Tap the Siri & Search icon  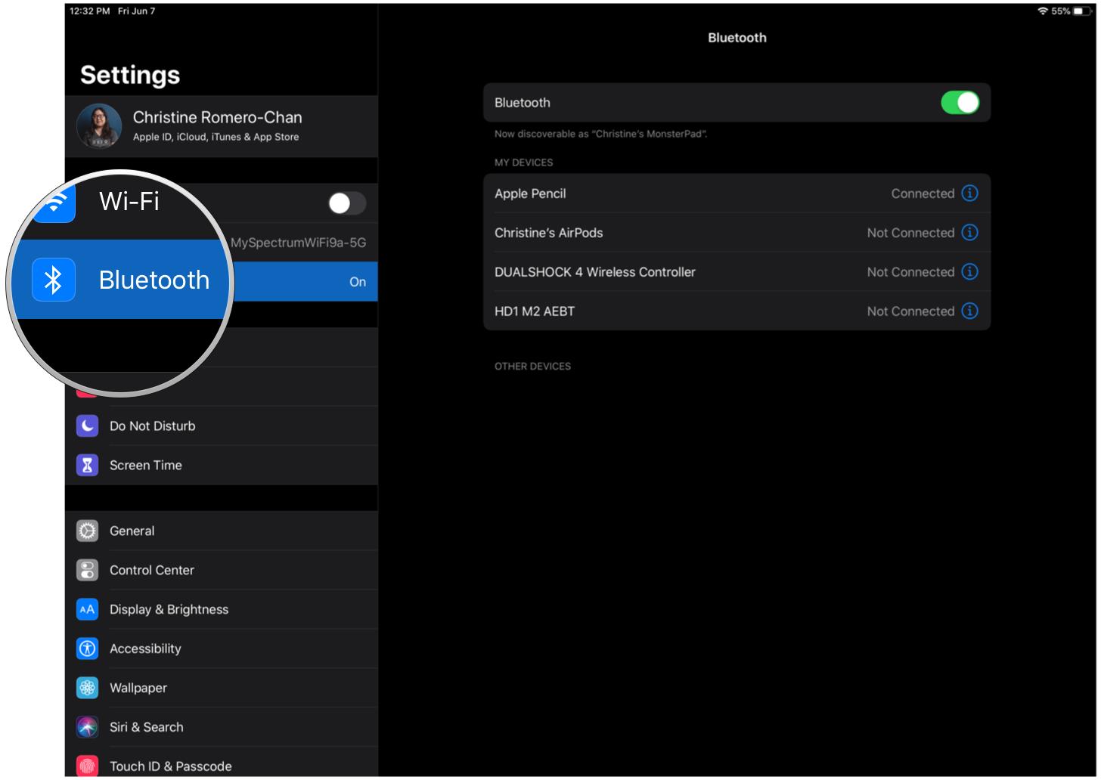(x=88, y=728)
